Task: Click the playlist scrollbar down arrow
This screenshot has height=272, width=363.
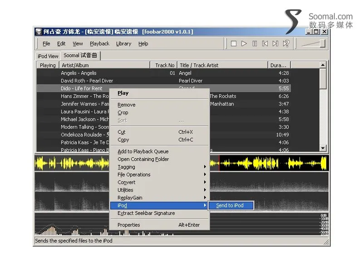Action: 323,148
